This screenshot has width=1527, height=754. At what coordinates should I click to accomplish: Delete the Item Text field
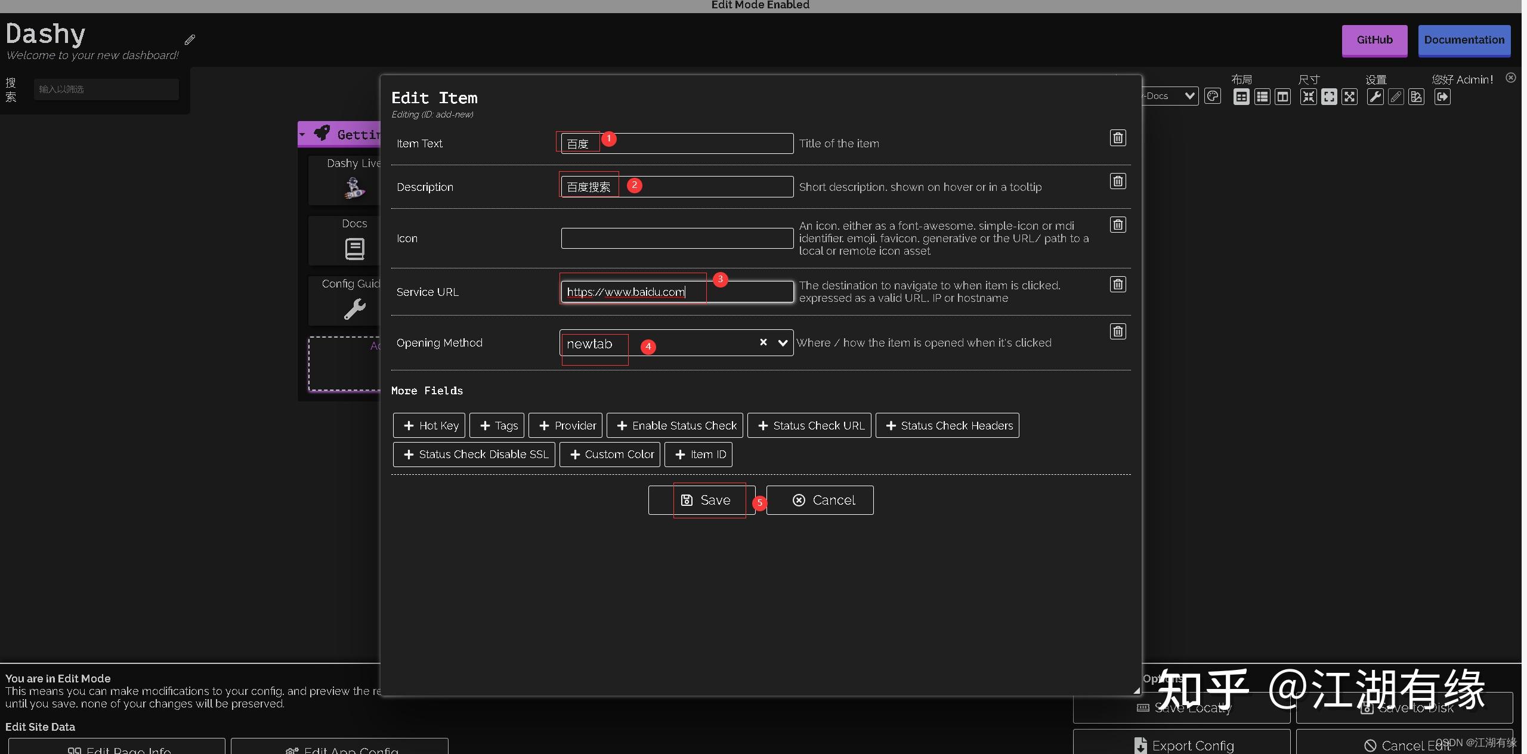(1118, 138)
